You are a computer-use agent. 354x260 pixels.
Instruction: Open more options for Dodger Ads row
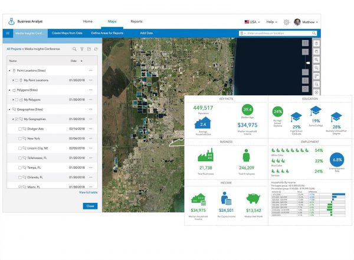coord(90,129)
